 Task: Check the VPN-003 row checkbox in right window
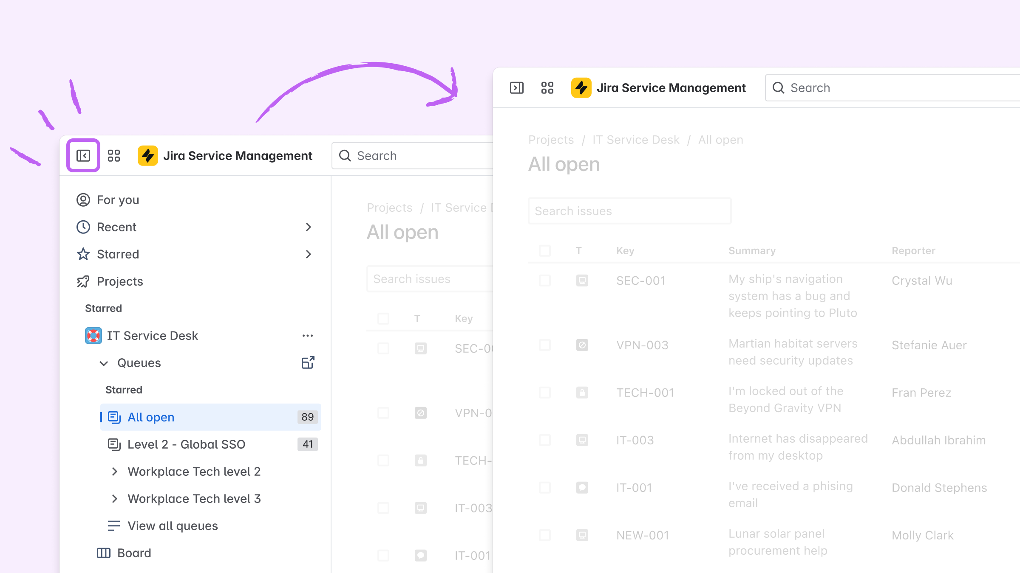pyautogui.click(x=545, y=345)
